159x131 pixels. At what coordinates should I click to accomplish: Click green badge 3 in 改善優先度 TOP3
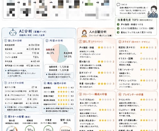coord(118,32)
